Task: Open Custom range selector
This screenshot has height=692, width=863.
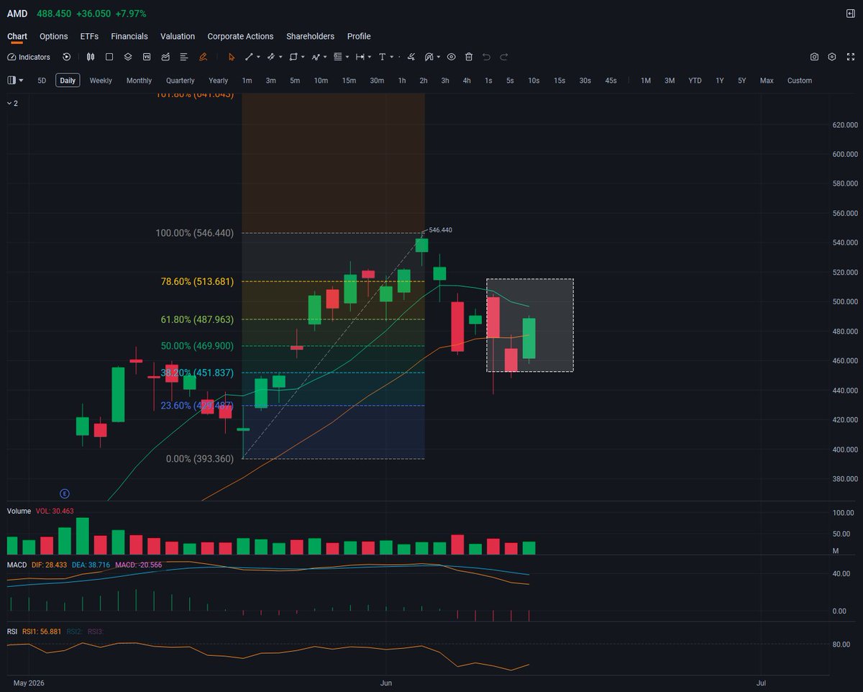Action: 800,81
